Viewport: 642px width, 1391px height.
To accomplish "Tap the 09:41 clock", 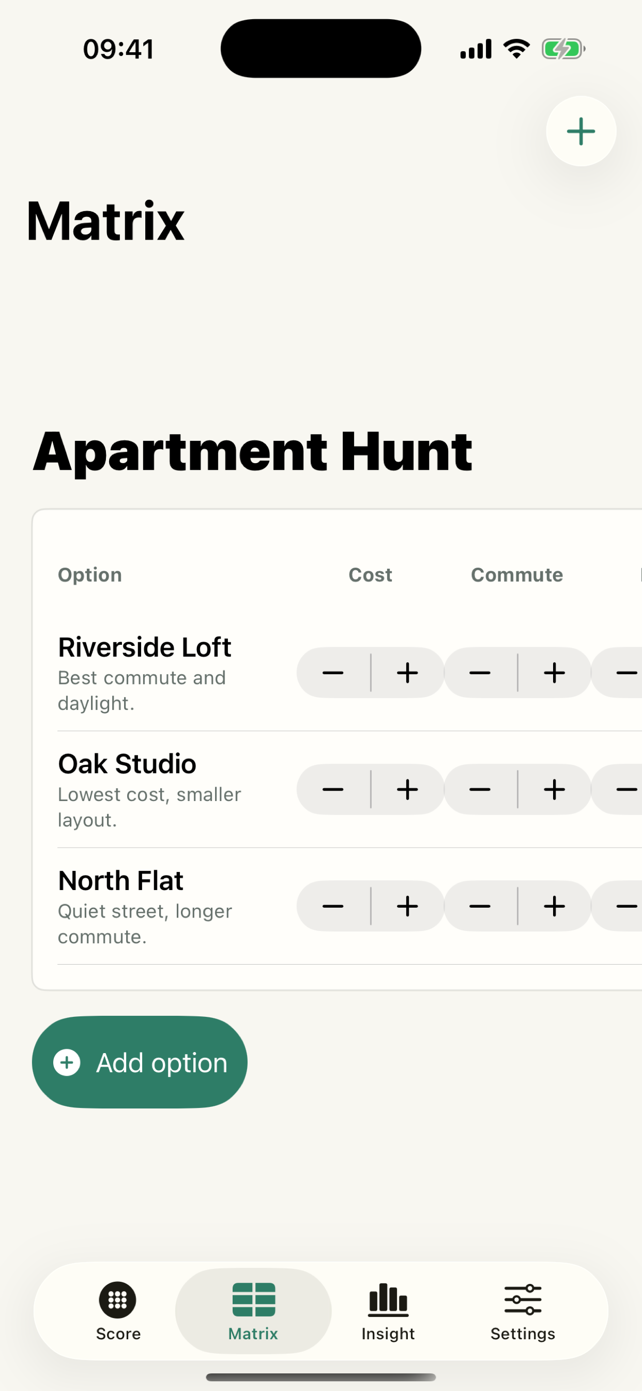I will coord(119,49).
